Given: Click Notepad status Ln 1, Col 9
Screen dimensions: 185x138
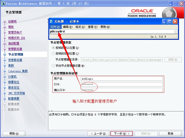Looking at the screenshot, I should coord(158,37).
